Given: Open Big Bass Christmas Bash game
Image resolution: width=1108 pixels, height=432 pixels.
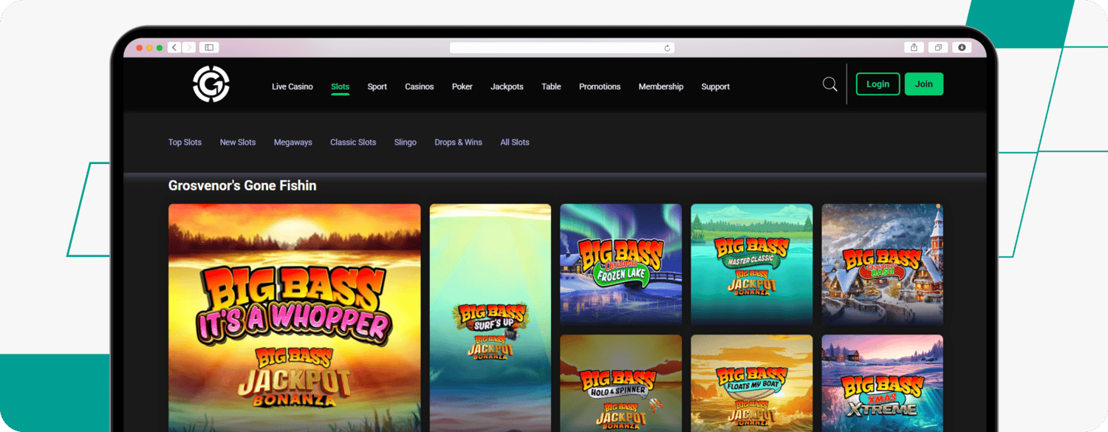Looking at the screenshot, I should click(x=883, y=264).
